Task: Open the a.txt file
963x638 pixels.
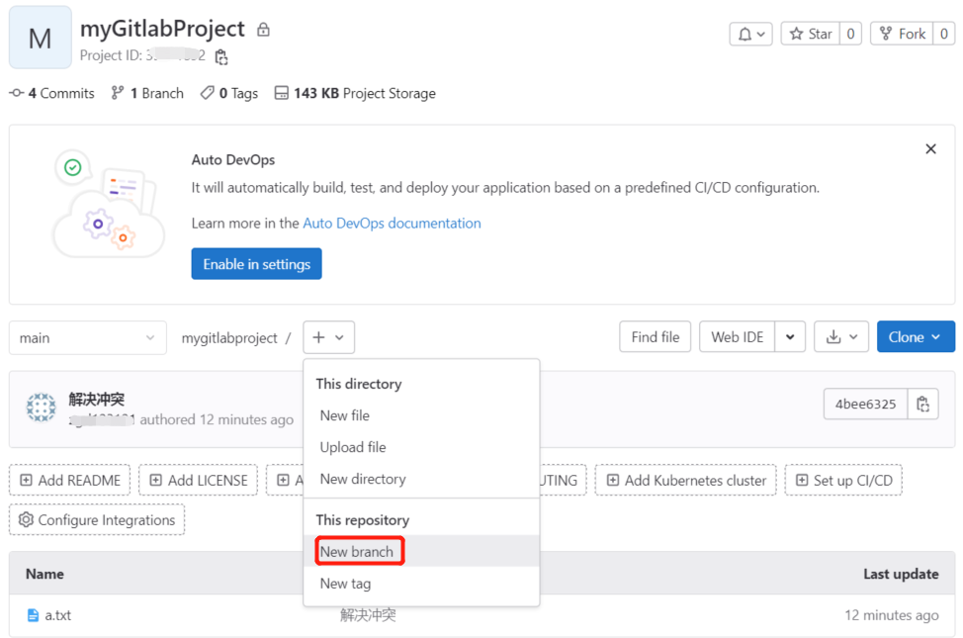Action: click(57, 615)
